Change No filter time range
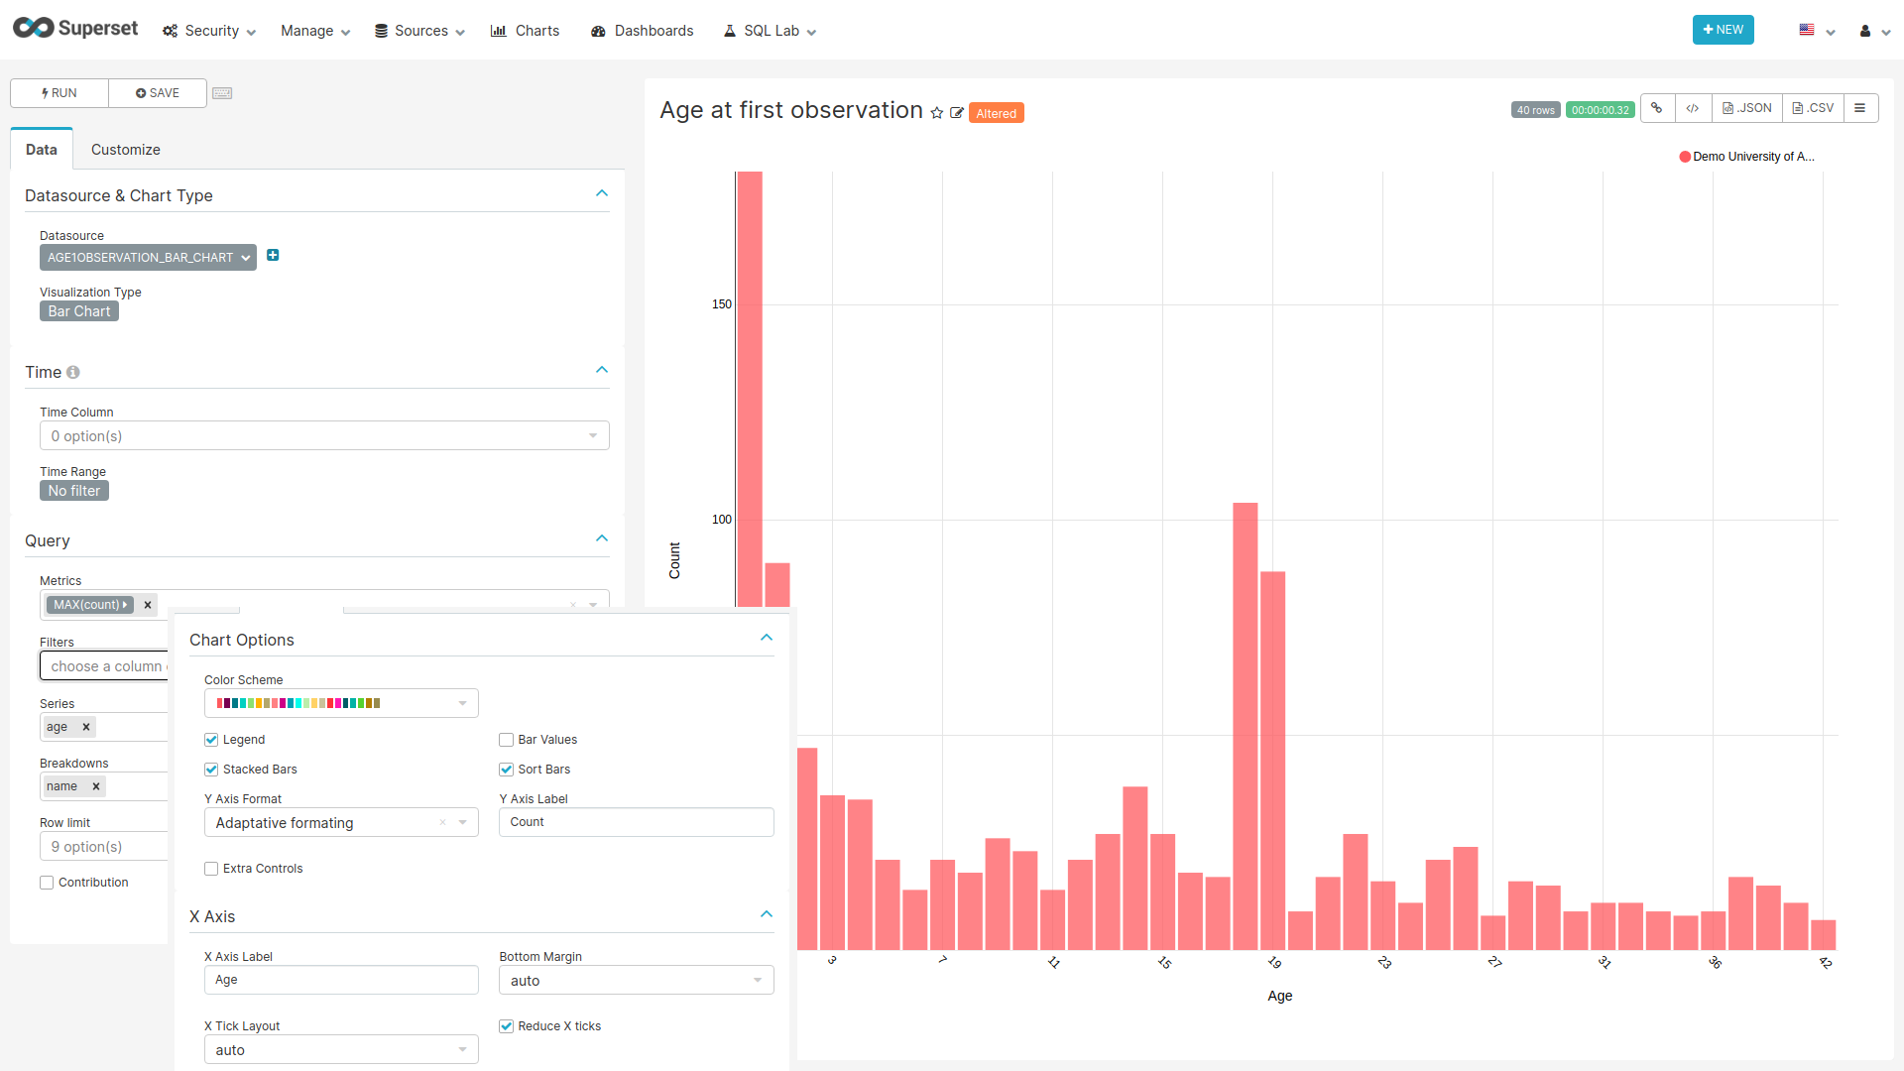The image size is (1904, 1071). pyautogui.click(x=74, y=491)
